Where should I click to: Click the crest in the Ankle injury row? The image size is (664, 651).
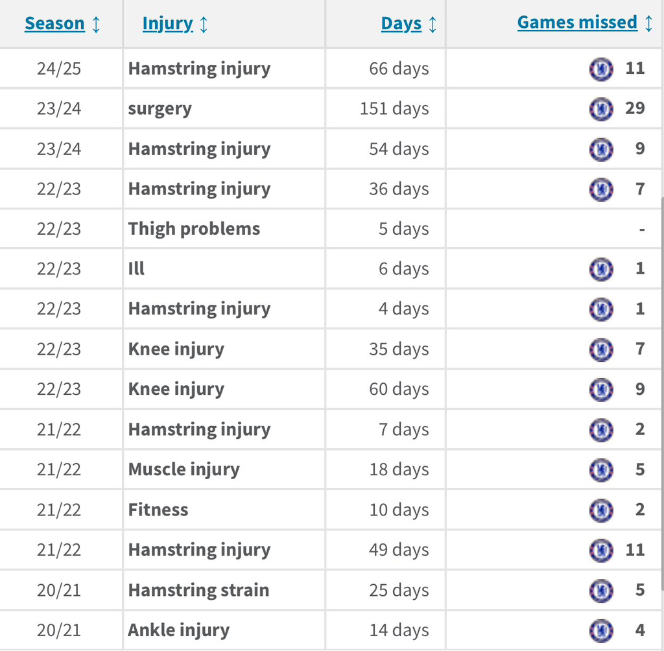point(601,631)
